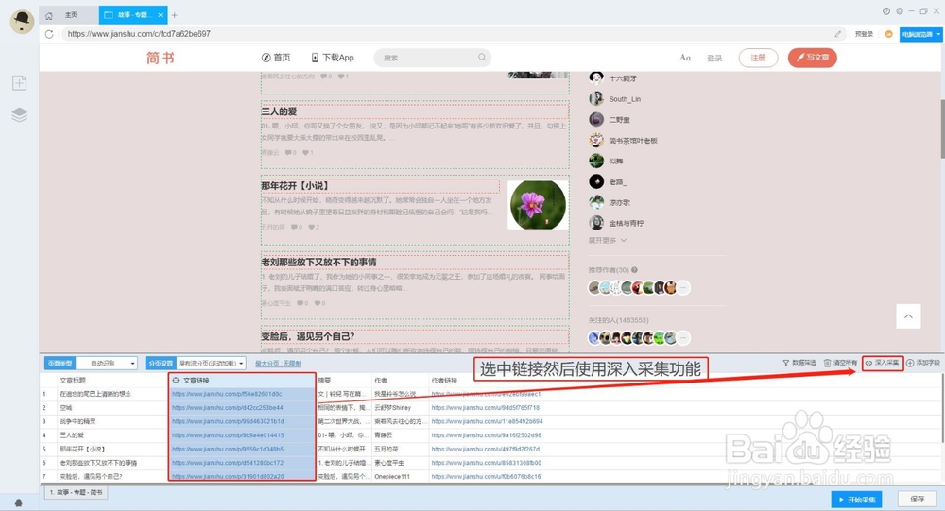Click the 清空所有 trash icon

pyautogui.click(x=828, y=363)
